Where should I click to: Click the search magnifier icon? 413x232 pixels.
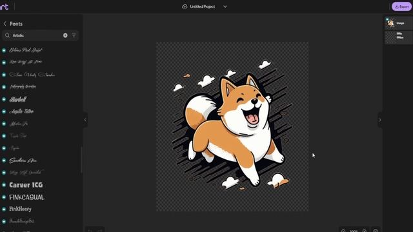pos(7,35)
